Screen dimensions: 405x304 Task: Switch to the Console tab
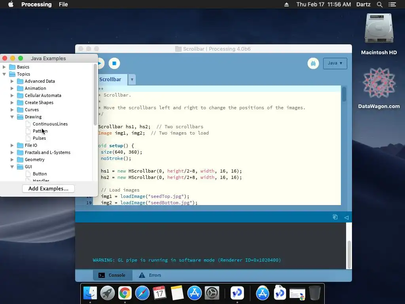coord(113,275)
